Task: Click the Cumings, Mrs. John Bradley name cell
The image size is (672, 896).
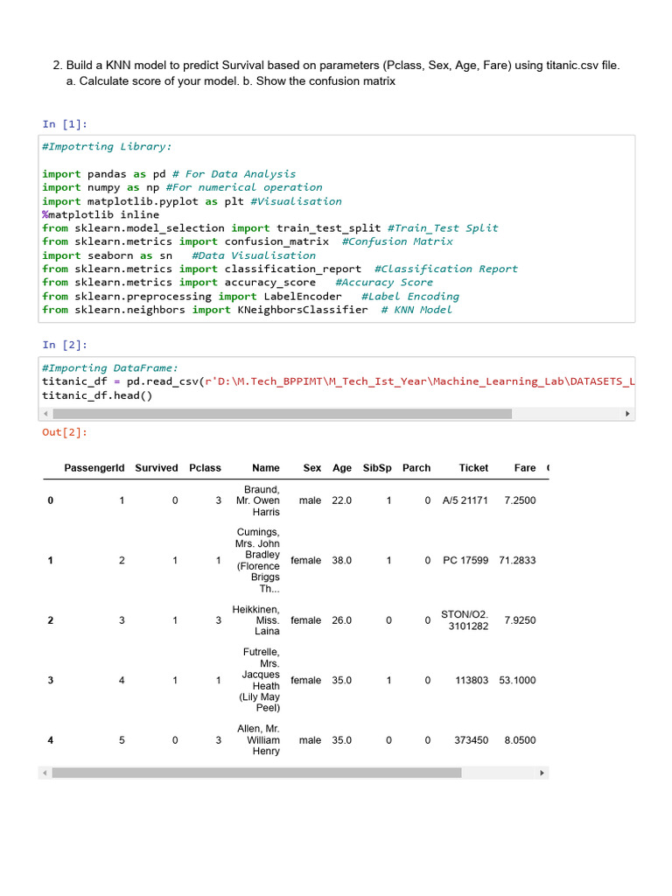Action: [258, 561]
